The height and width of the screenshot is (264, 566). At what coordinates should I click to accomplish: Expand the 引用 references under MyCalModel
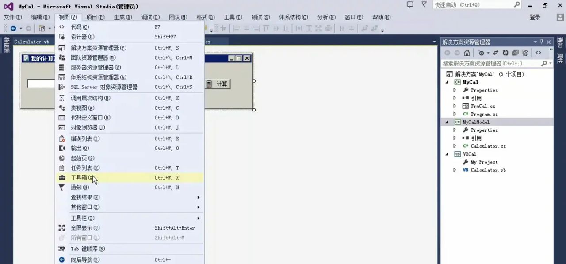454,138
